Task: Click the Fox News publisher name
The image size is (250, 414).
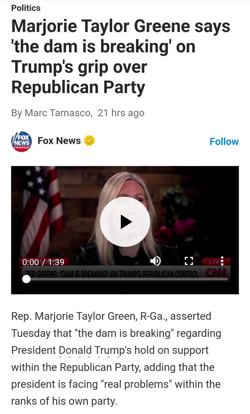Action: click(x=59, y=141)
